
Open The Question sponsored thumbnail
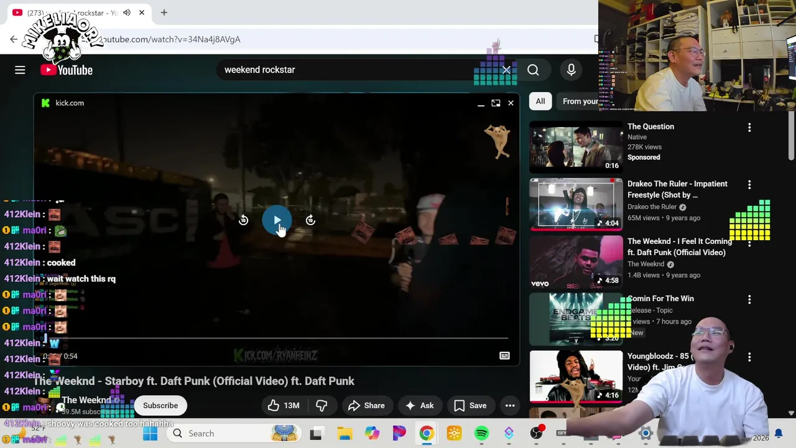point(576,147)
